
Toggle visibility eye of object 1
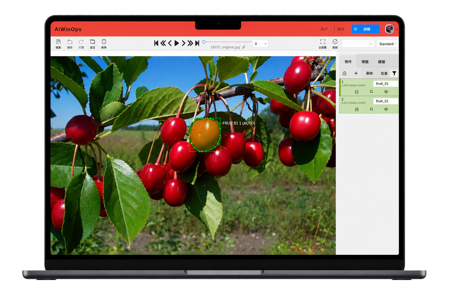coord(386,92)
